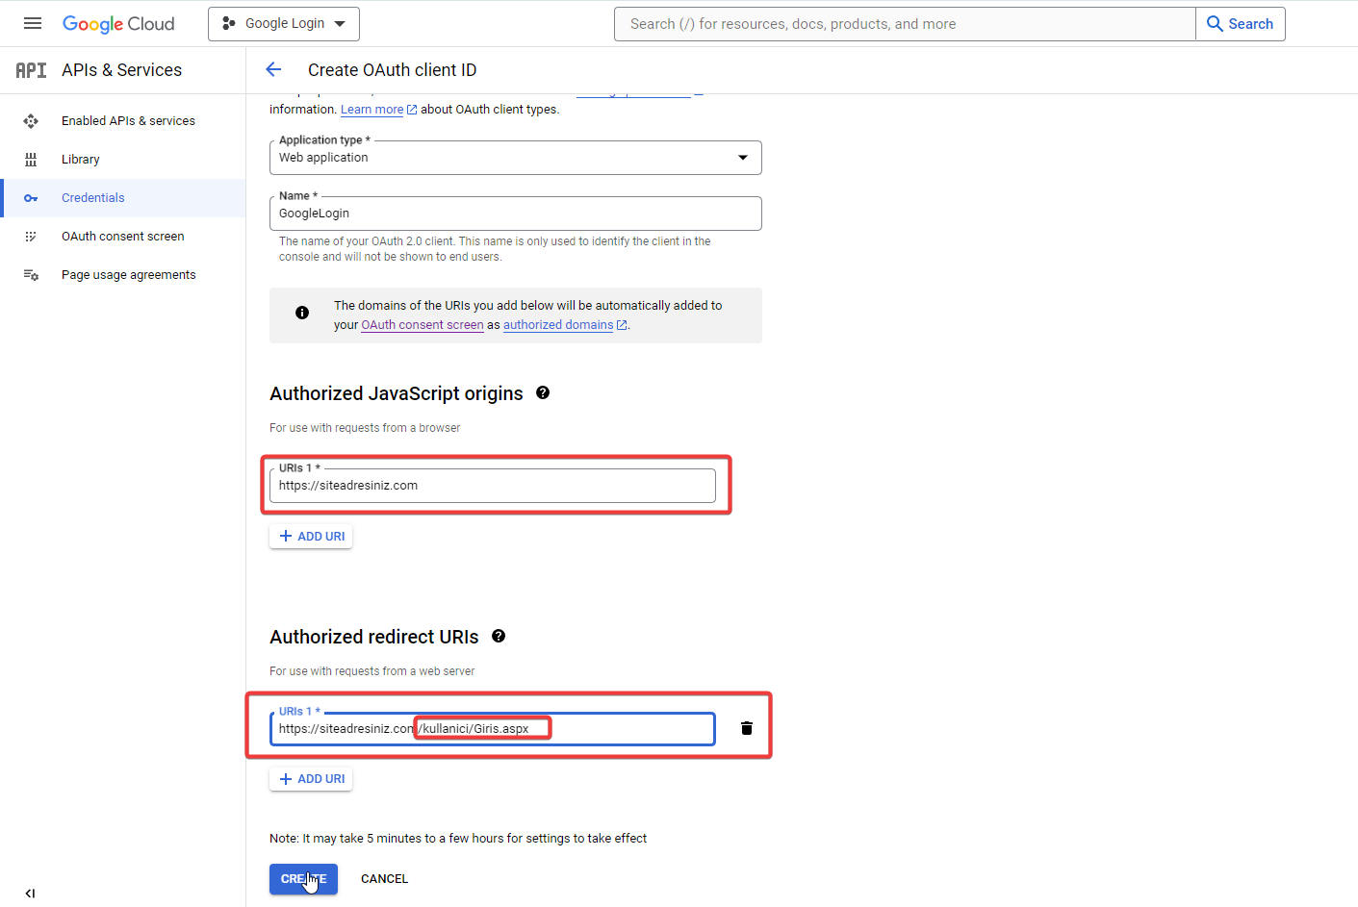Open OAuth consent screen from the sidebar

pyautogui.click(x=123, y=237)
